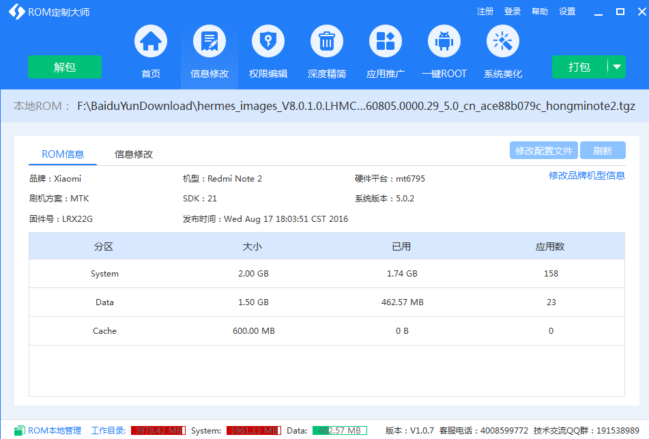Screen dimensions: 649x439
Task: Click the local ROM file path
Action: tap(356, 106)
